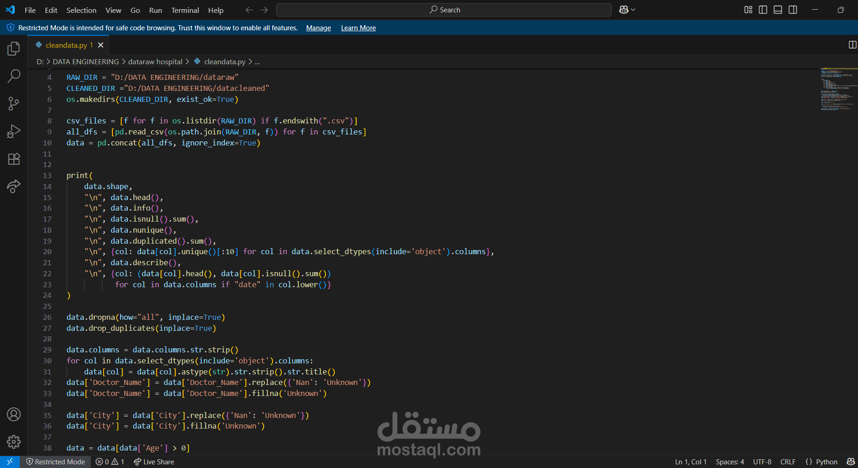Viewport: 858px width, 468px height.
Task: Click the pd.concat call on line 10
Action: pos(179,143)
